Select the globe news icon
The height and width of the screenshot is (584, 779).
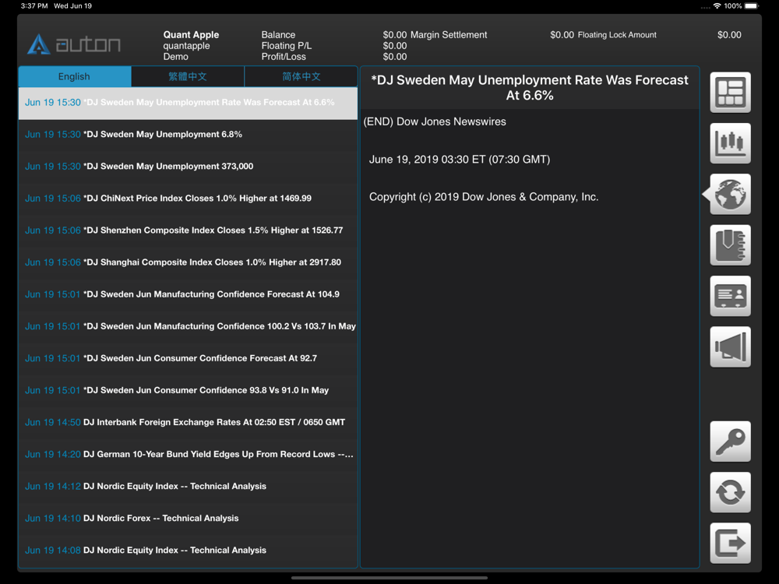coord(730,194)
